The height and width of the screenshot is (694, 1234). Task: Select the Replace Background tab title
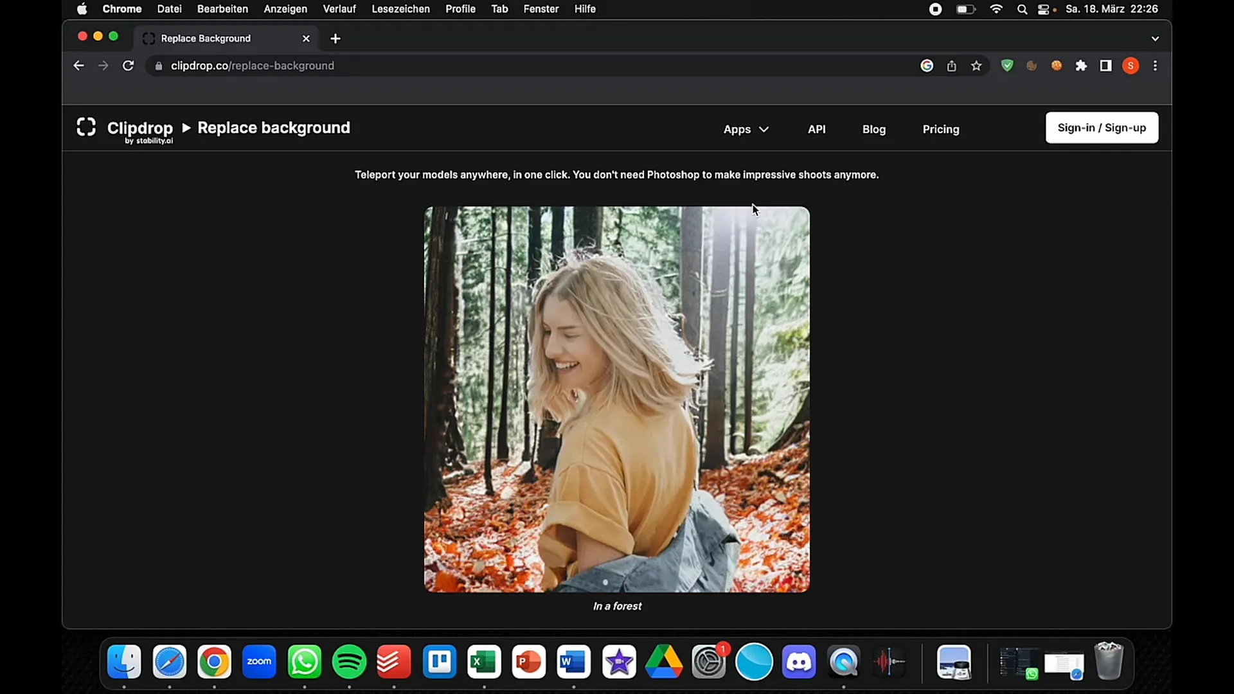(206, 37)
